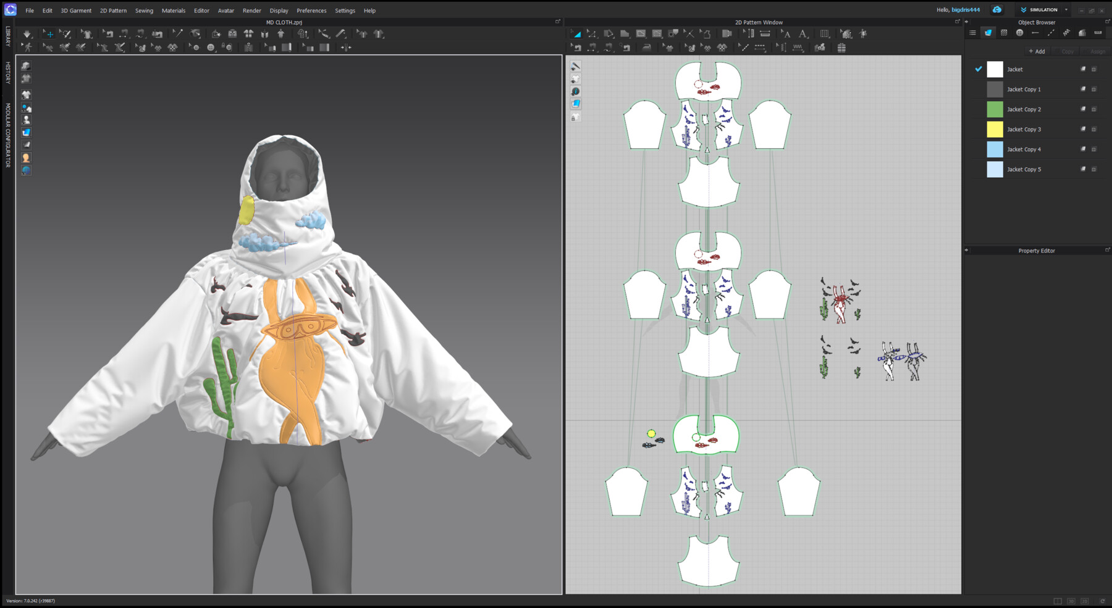Image resolution: width=1112 pixels, height=608 pixels.
Task: Open the Sewing menu
Action: point(144,10)
